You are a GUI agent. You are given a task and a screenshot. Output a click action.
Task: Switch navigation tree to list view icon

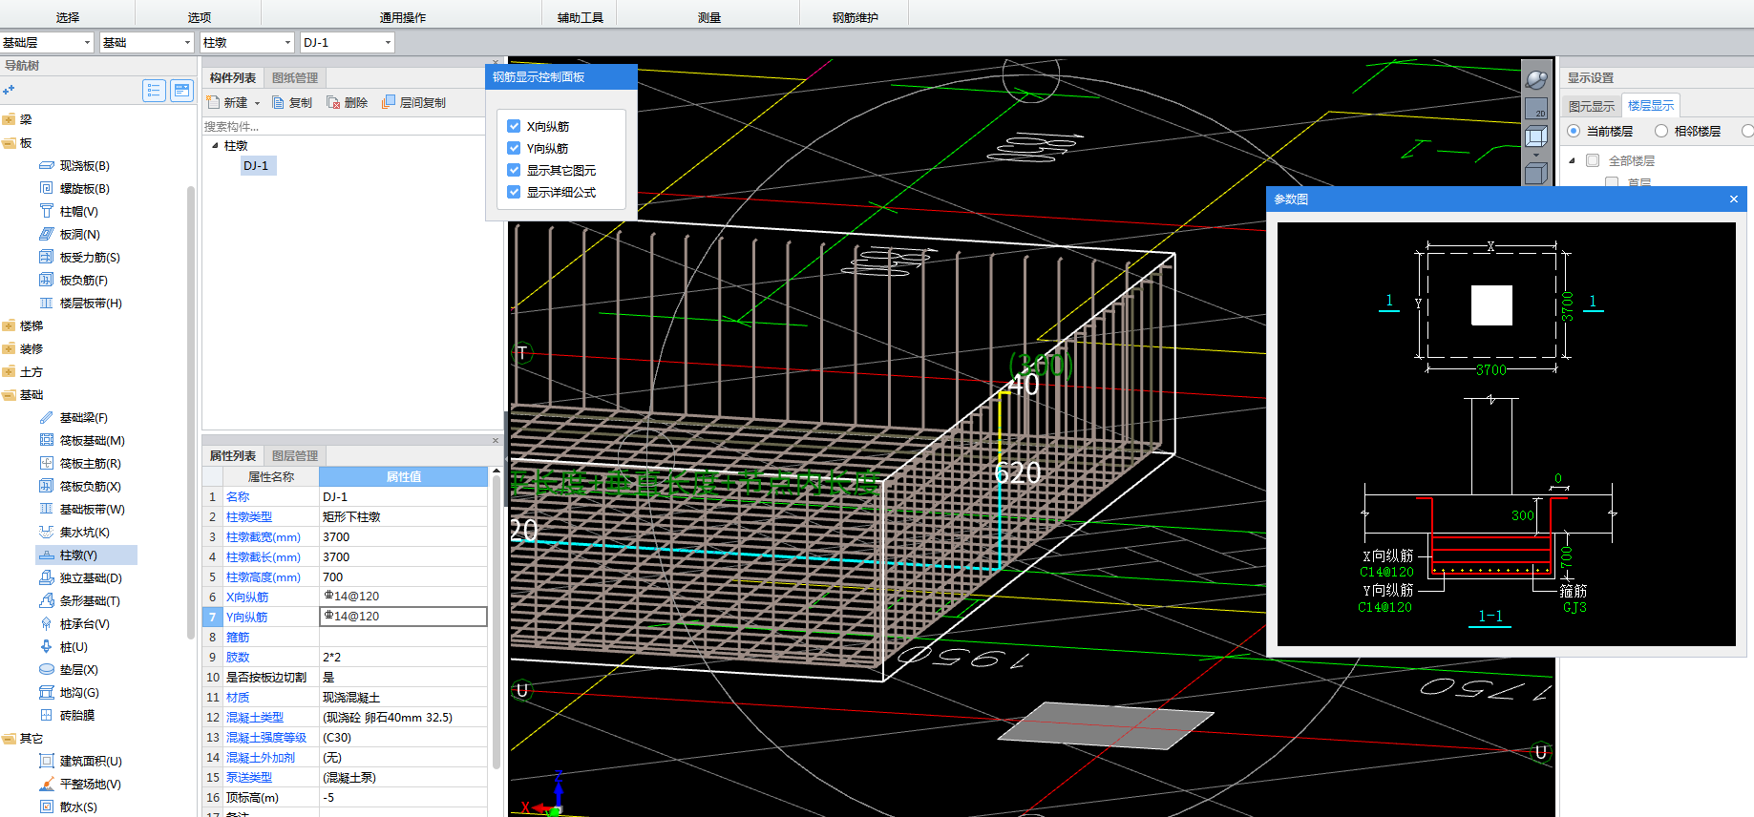[x=154, y=91]
